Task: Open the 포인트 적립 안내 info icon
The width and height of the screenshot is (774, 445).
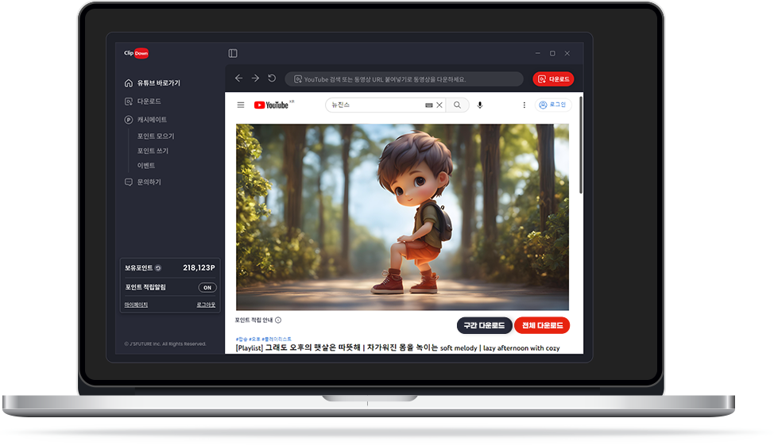Action: 278,320
